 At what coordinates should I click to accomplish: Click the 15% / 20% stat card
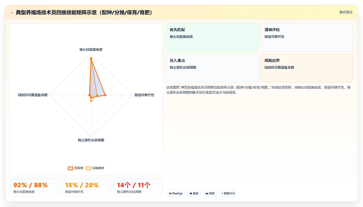pyautogui.click(x=86, y=188)
